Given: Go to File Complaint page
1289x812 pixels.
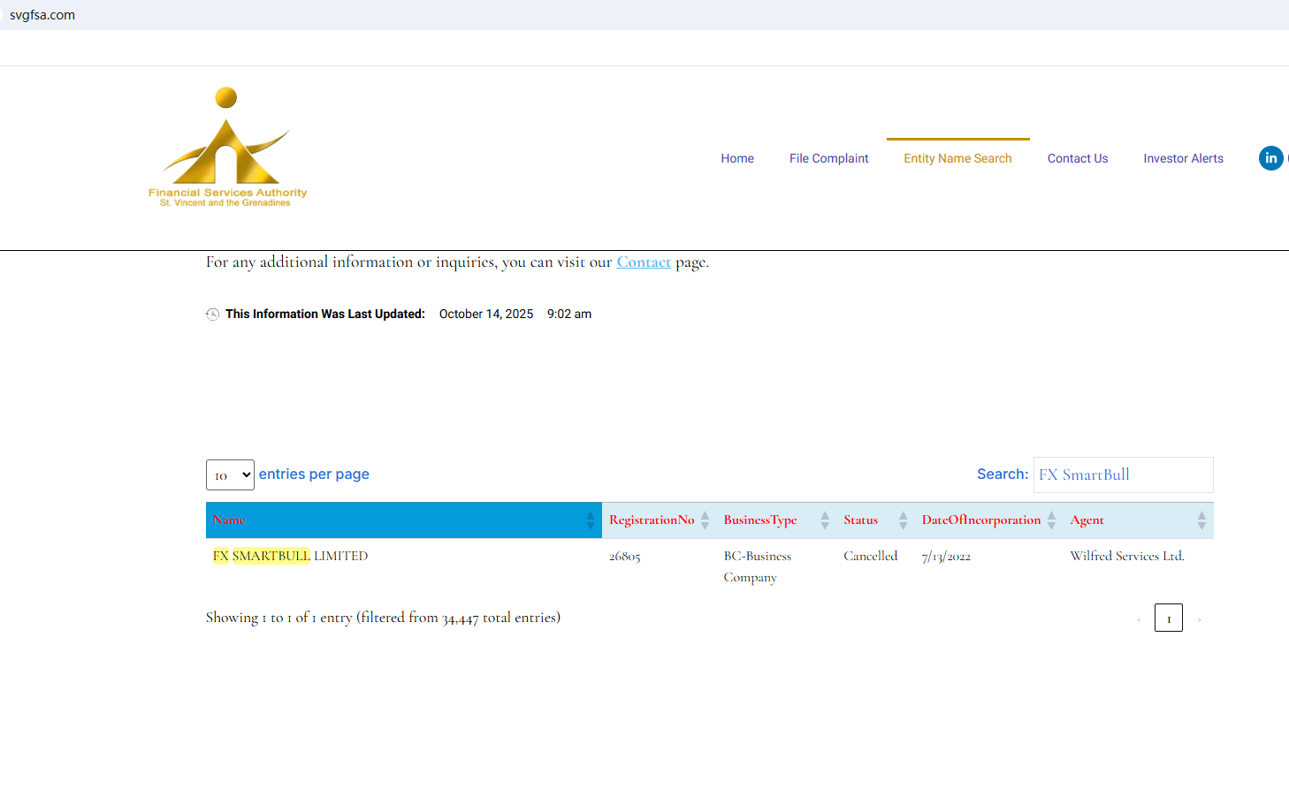Looking at the screenshot, I should point(828,159).
